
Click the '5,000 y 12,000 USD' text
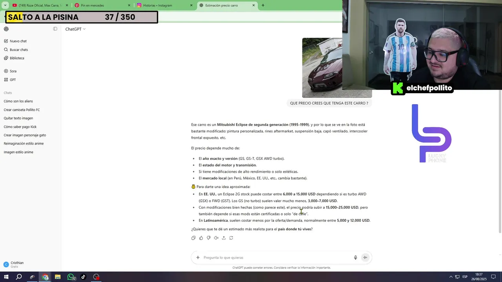(x=353, y=221)
